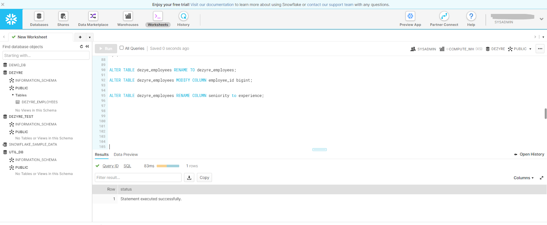Screen dimensions: 547x225
Task: Click SQL line 95 RENAME COLUMN statement
Action: pos(187,96)
